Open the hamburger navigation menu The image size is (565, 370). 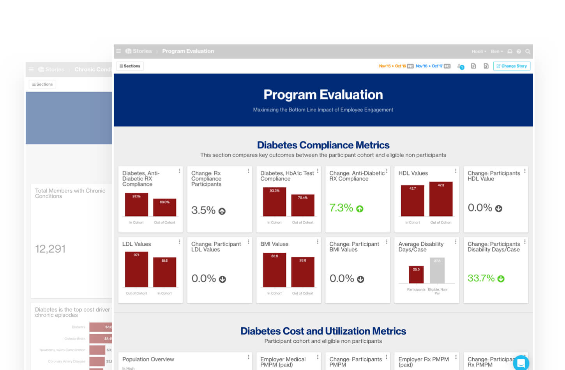coord(118,51)
